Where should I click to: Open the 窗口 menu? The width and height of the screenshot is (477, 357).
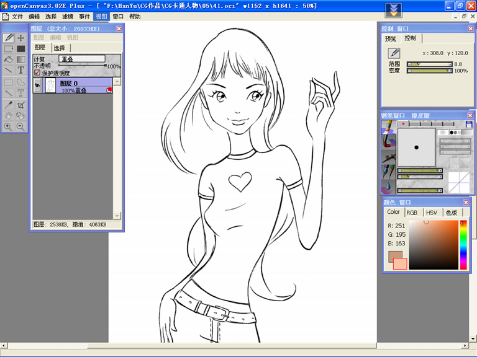(118, 16)
